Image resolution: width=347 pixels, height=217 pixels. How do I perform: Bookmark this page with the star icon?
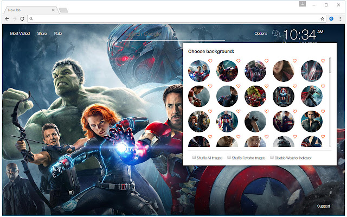[x=322, y=19]
